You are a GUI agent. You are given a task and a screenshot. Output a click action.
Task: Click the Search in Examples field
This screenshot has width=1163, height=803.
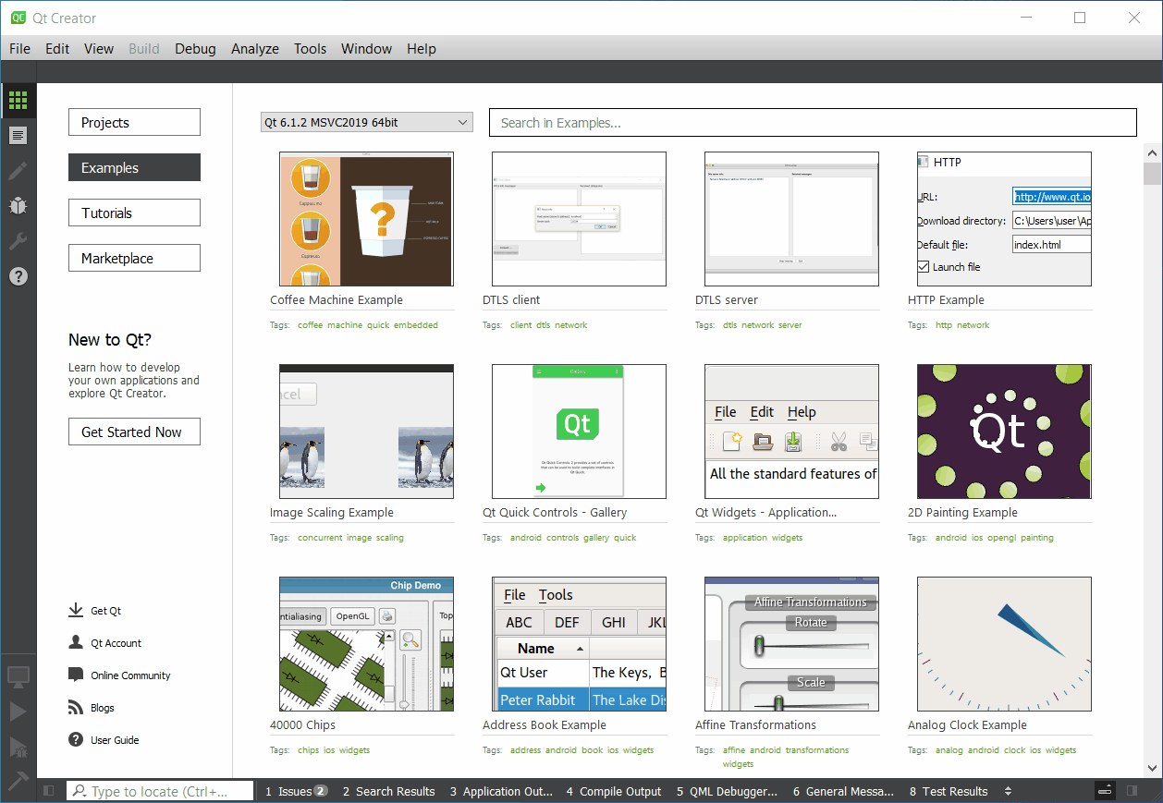coord(812,122)
